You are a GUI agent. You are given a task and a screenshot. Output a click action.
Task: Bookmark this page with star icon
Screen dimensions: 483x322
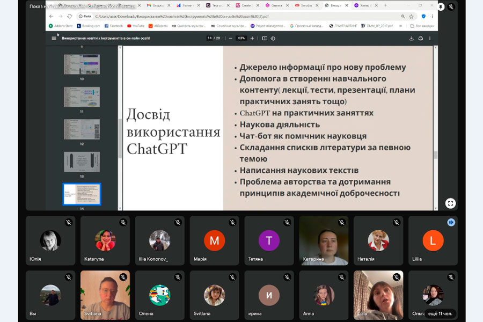411,16
